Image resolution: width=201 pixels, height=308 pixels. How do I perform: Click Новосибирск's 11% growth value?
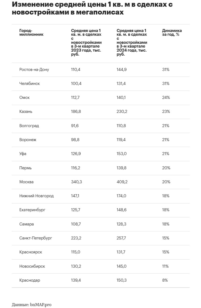click(x=165, y=266)
